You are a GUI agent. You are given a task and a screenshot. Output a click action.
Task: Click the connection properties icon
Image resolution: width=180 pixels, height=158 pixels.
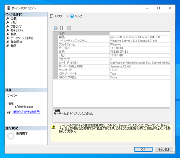point(9,112)
